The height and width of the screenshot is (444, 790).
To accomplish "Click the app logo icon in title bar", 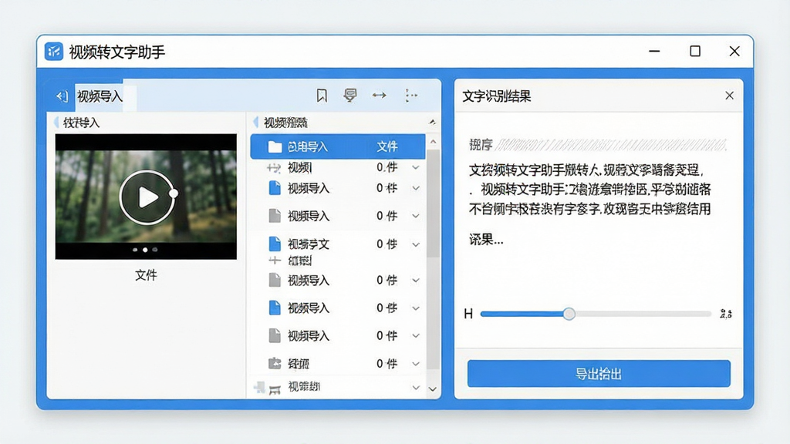I will tap(54, 52).
